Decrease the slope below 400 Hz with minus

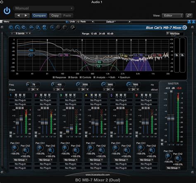[x=54, y=90]
